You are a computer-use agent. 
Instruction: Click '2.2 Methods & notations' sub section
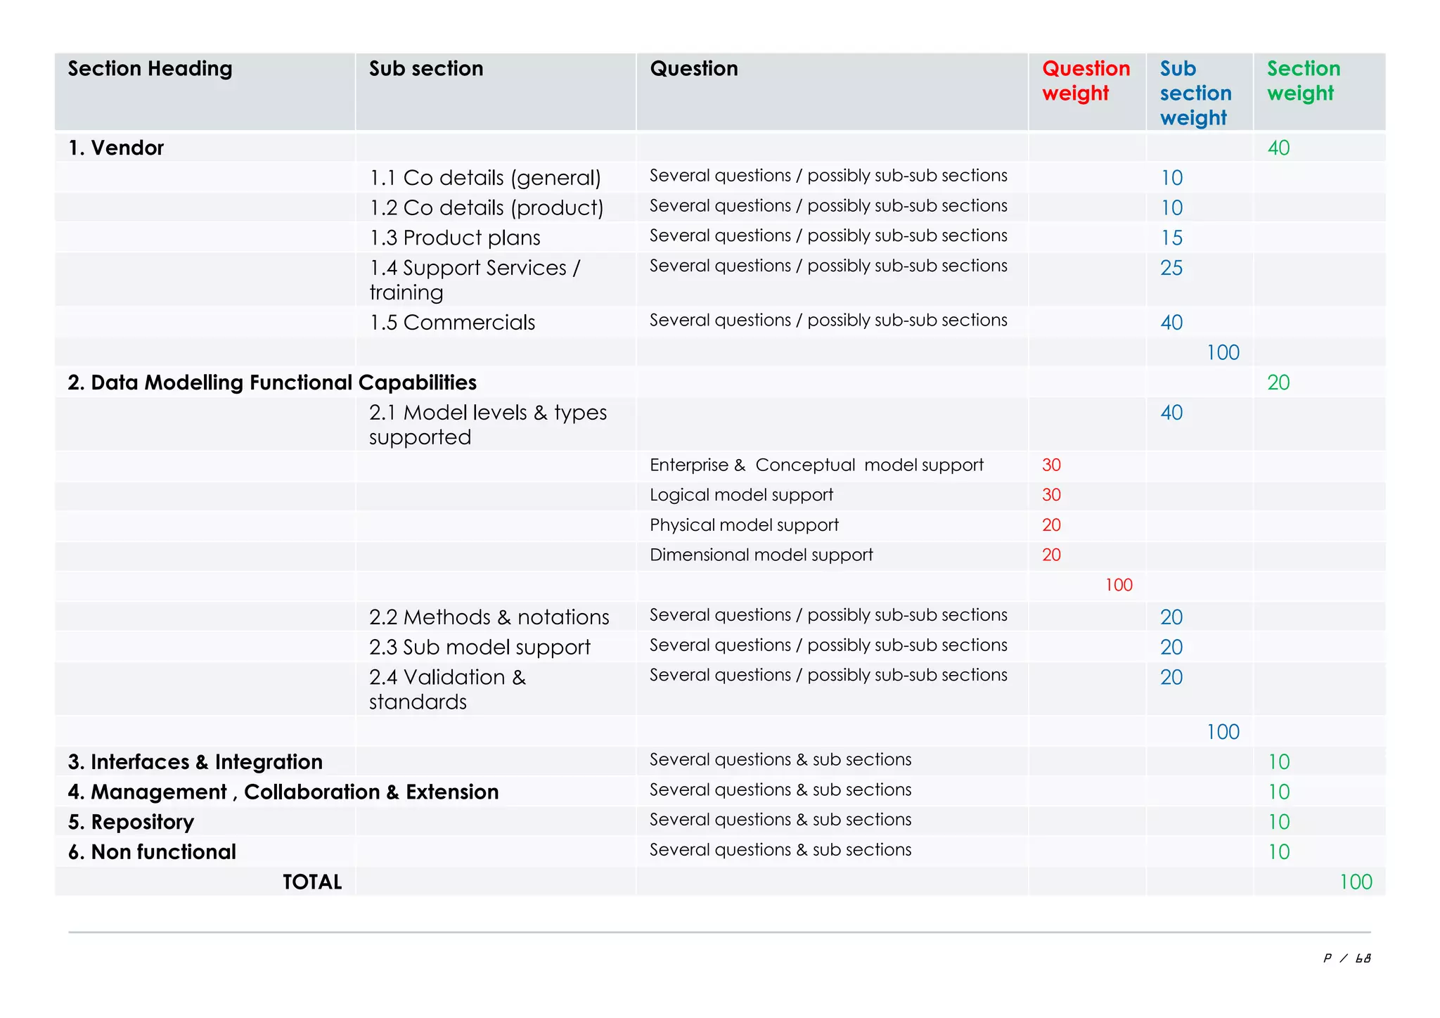[x=489, y=617]
